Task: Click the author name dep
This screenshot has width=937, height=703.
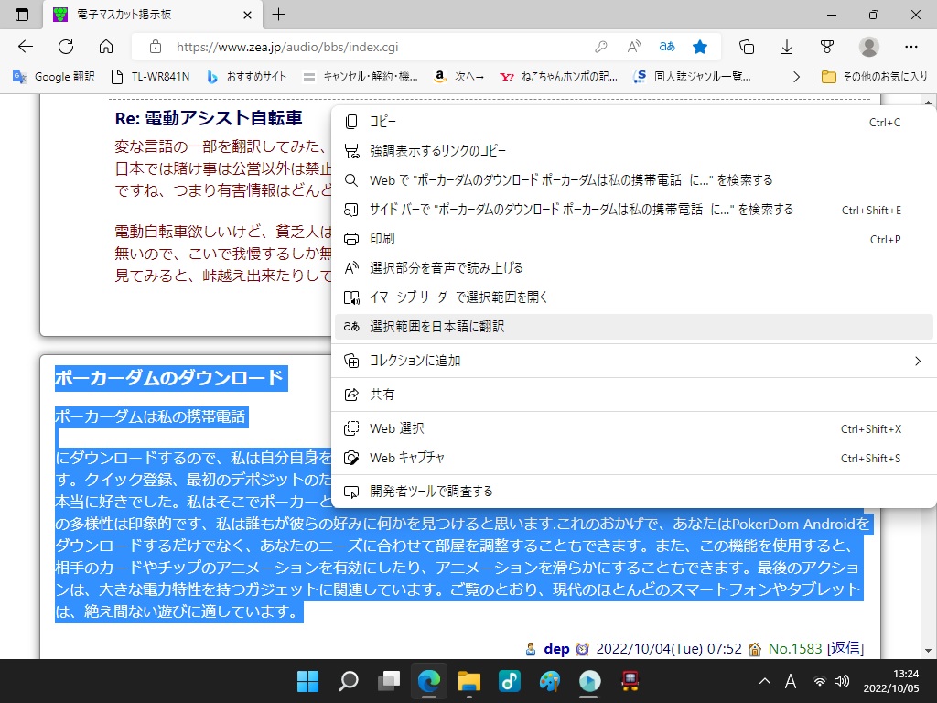Action: [556, 649]
